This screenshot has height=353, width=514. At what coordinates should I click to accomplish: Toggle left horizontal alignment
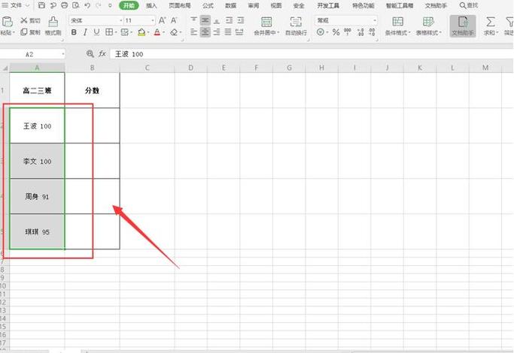(x=194, y=32)
